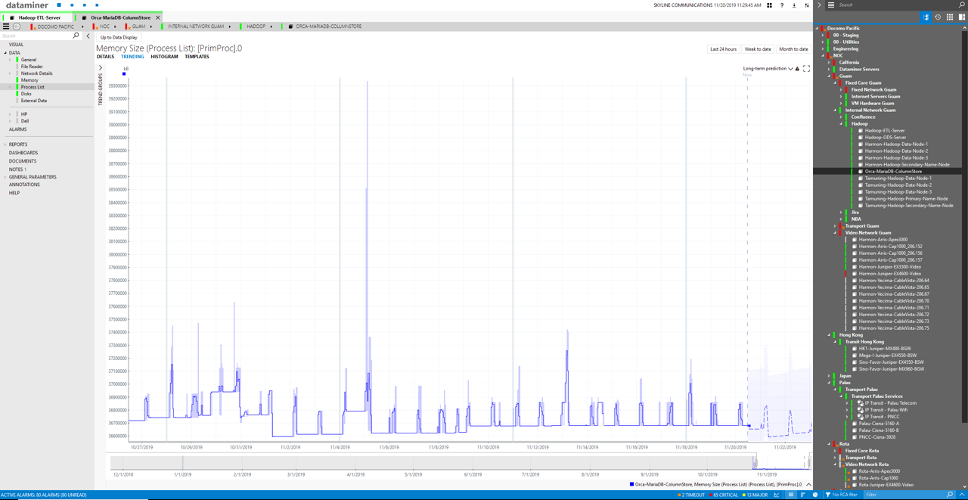Switch to the Trending tab
Screen dimensions: 968x500
point(132,57)
